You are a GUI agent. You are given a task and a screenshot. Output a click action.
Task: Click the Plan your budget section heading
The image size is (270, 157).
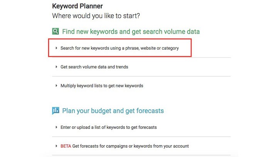pyautogui.click(x=113, y=111)
